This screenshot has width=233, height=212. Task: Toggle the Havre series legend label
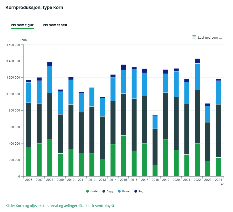[126, 191]
